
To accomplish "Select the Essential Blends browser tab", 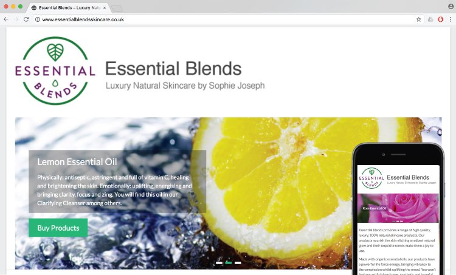I will [69, 8].
